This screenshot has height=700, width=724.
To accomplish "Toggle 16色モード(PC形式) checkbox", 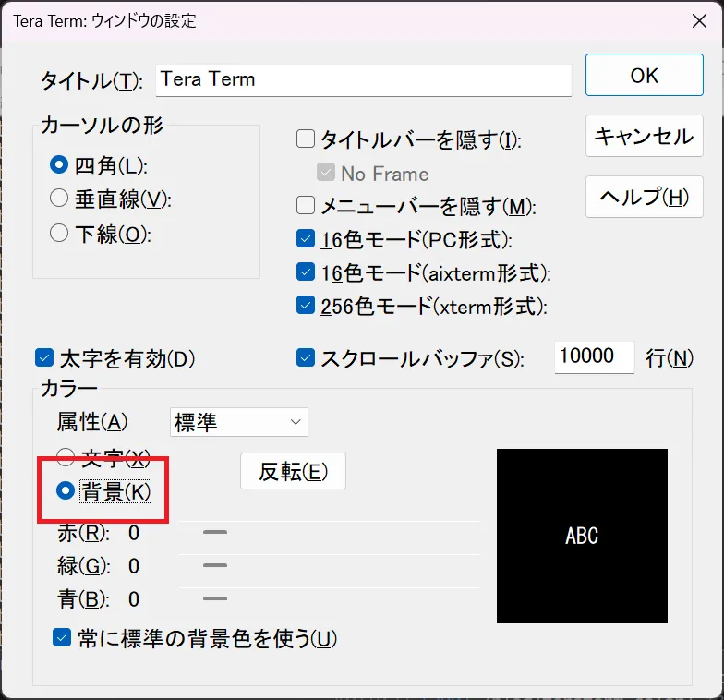I will point(305,238).
